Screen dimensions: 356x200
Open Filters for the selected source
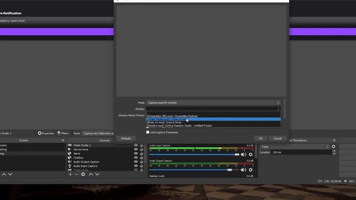click(63, 133)
